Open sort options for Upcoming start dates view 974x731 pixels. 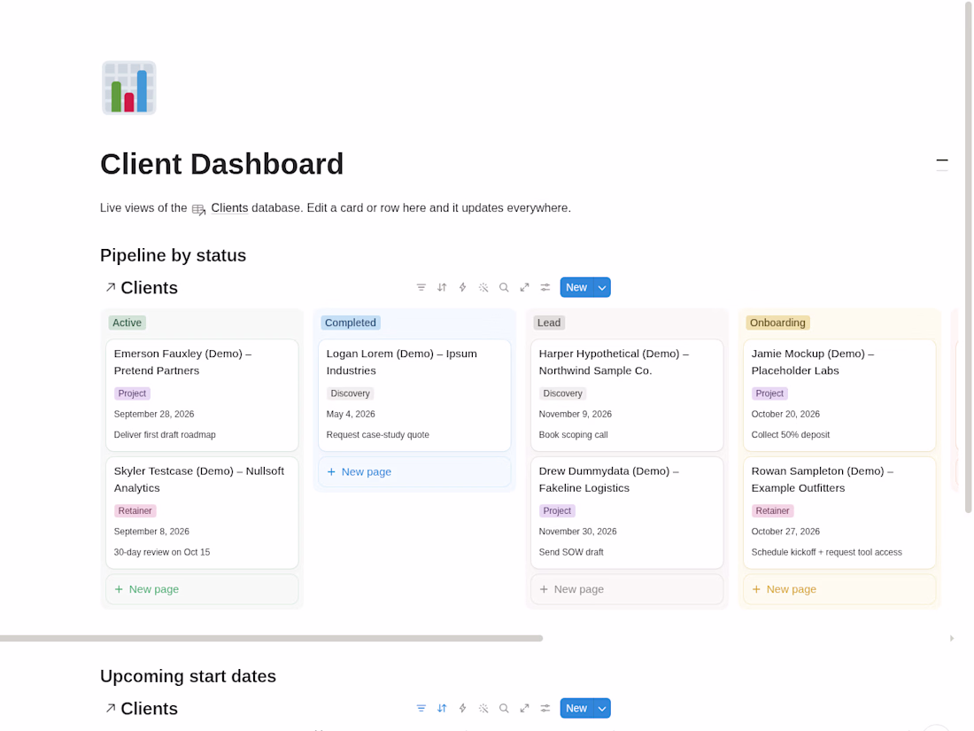click(442, 708)
